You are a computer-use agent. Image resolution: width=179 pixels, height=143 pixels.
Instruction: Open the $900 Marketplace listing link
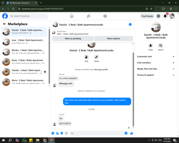tap(73, 34)
